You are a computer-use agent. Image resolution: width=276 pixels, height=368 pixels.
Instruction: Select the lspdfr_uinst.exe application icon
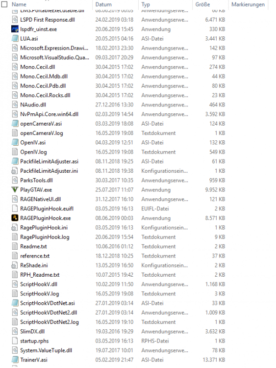click(15, 29)
